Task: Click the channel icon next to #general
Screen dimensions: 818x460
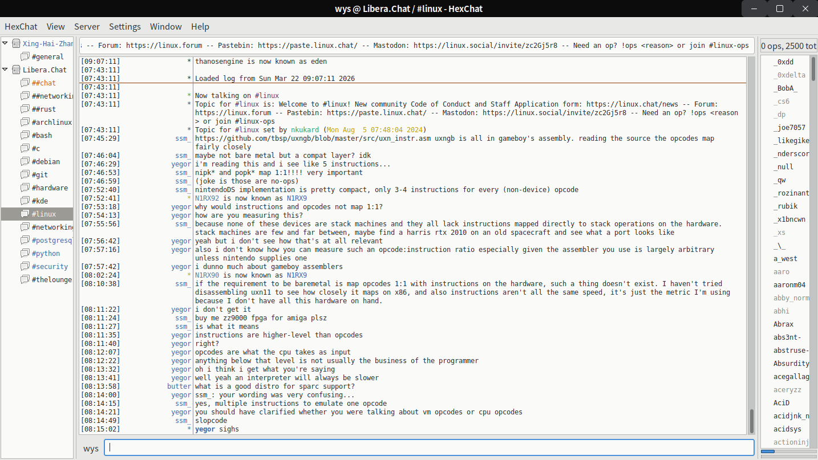Action: (x=25, y=57)
